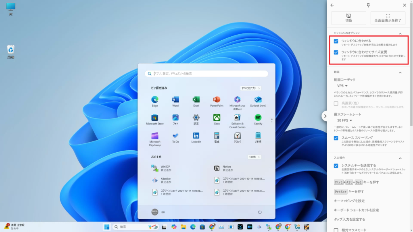
Task: Pin the remote desktop options panel
Action: [368, 5]
